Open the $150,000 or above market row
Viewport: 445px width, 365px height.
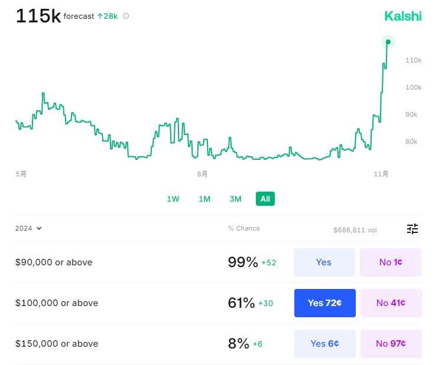[57, 344]
